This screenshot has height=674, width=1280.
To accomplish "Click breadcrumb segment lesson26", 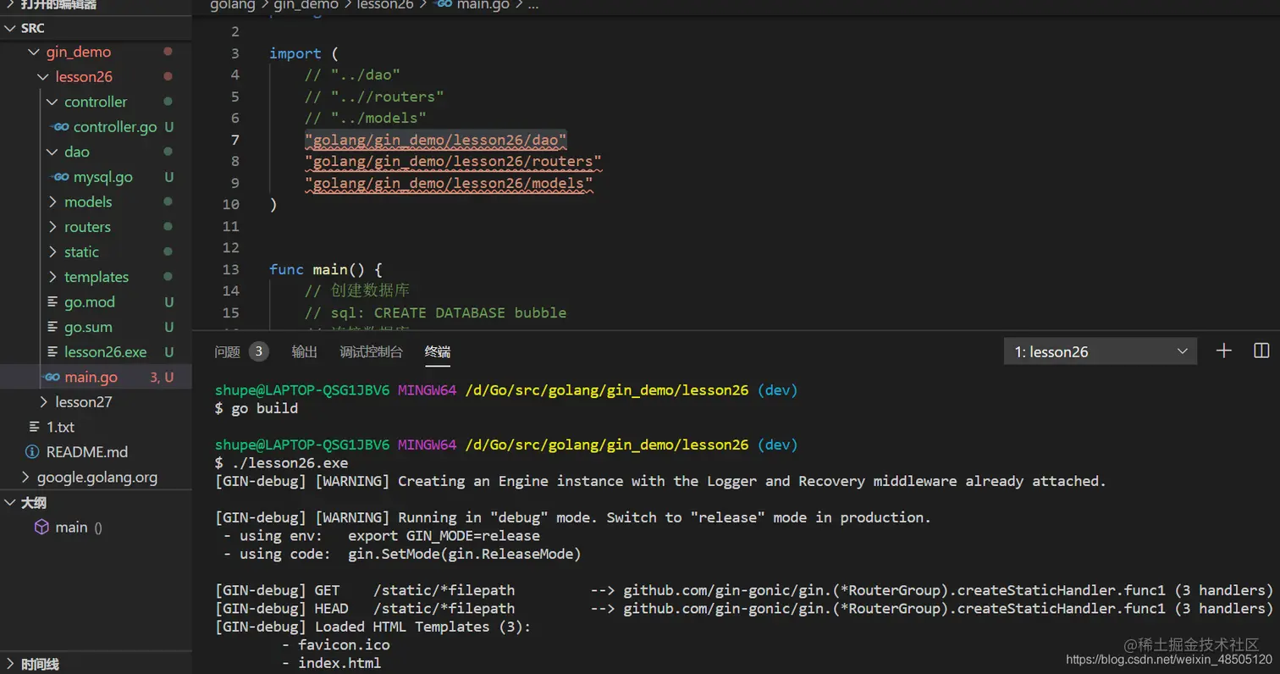I will coord(385,5).
